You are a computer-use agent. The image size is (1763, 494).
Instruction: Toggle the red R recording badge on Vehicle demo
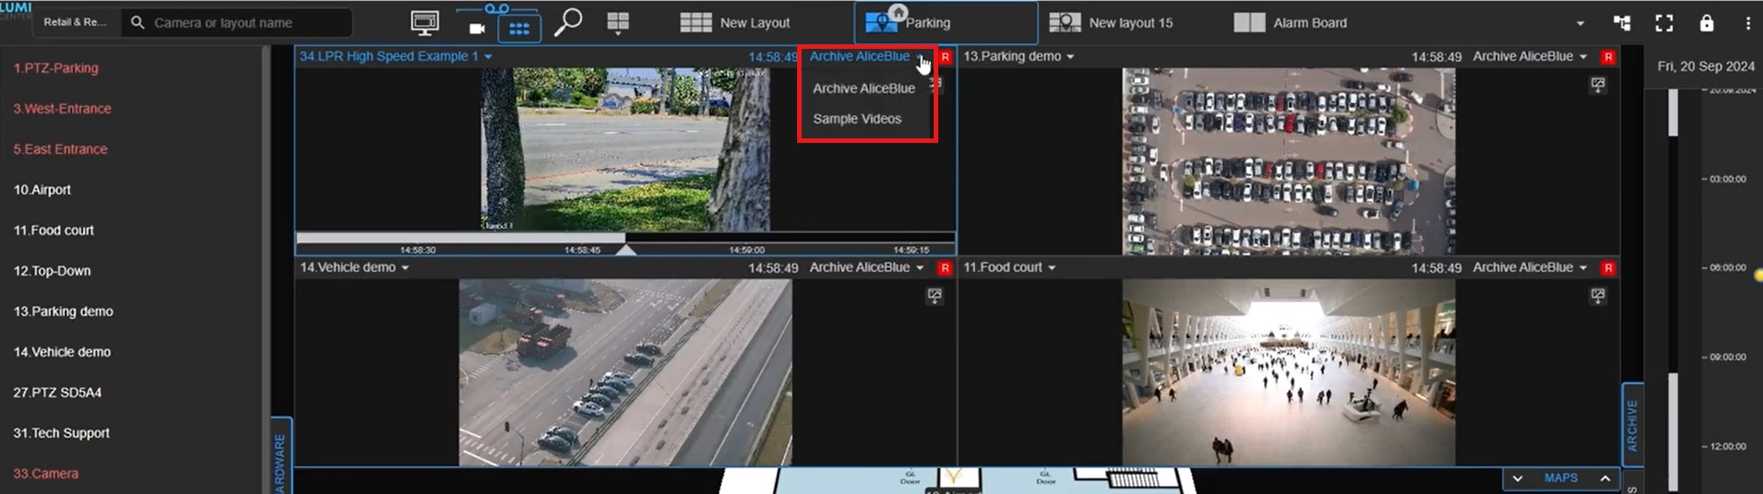[945, 268]
